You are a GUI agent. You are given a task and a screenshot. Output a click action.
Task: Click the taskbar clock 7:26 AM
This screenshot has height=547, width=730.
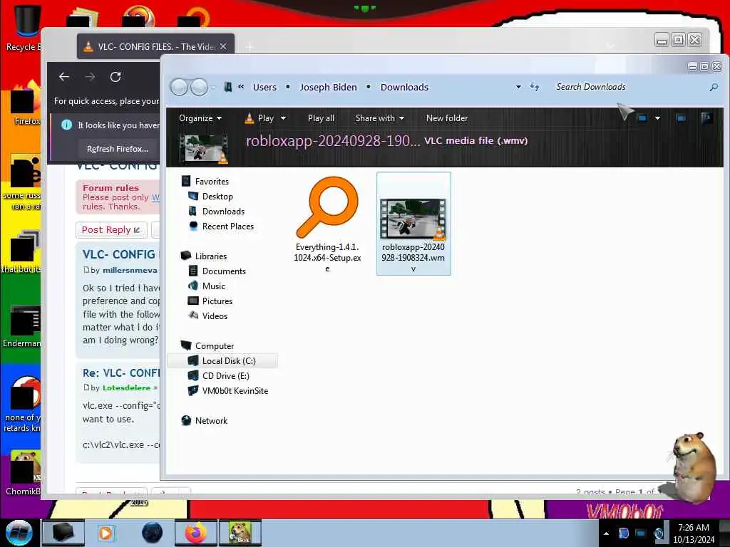pyautogui.click(x=694, y=533)
